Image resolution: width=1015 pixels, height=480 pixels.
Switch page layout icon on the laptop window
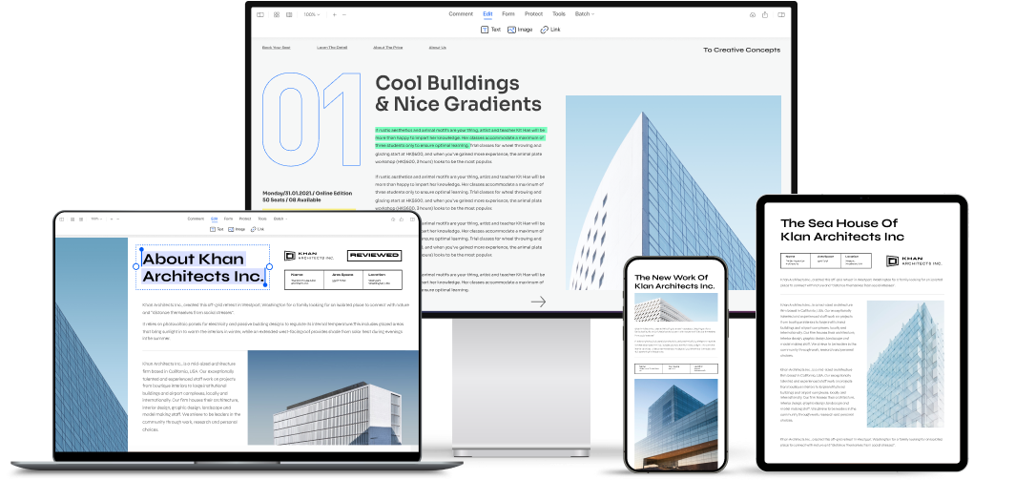click(x=81, y=219)
